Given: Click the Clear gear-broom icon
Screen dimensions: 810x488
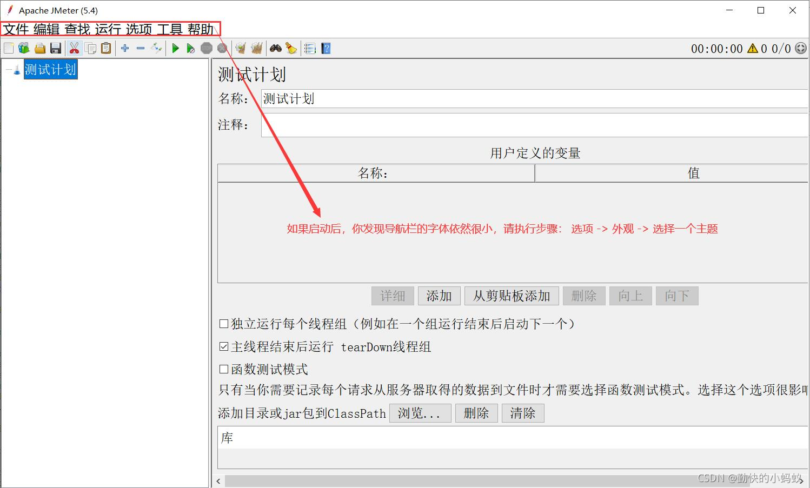Looking at the screenshot, I should 241,49.
